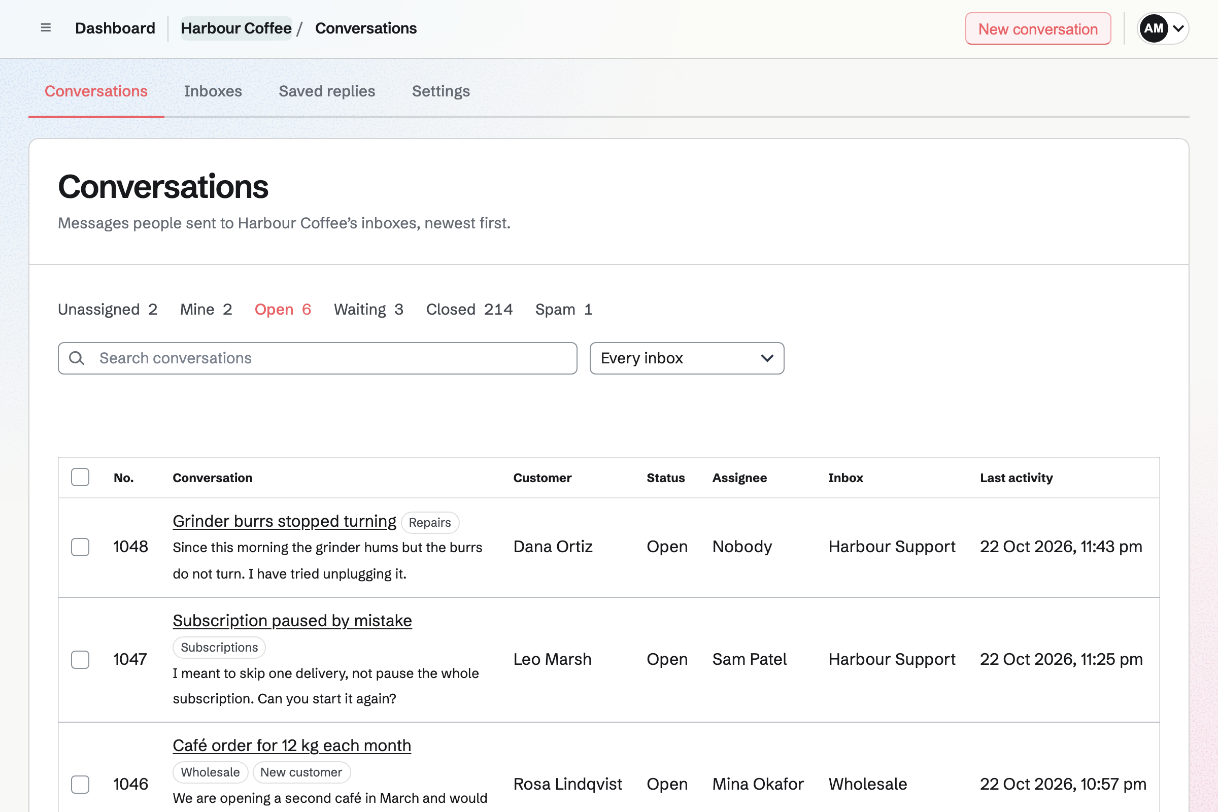Switch to the Conversations tab
Image resolution: width=1218 pixels, height=812 pixels.
click(x=96, y=91)
